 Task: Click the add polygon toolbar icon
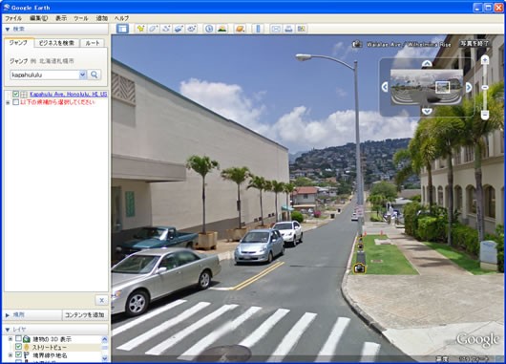[x=154, y=29]
